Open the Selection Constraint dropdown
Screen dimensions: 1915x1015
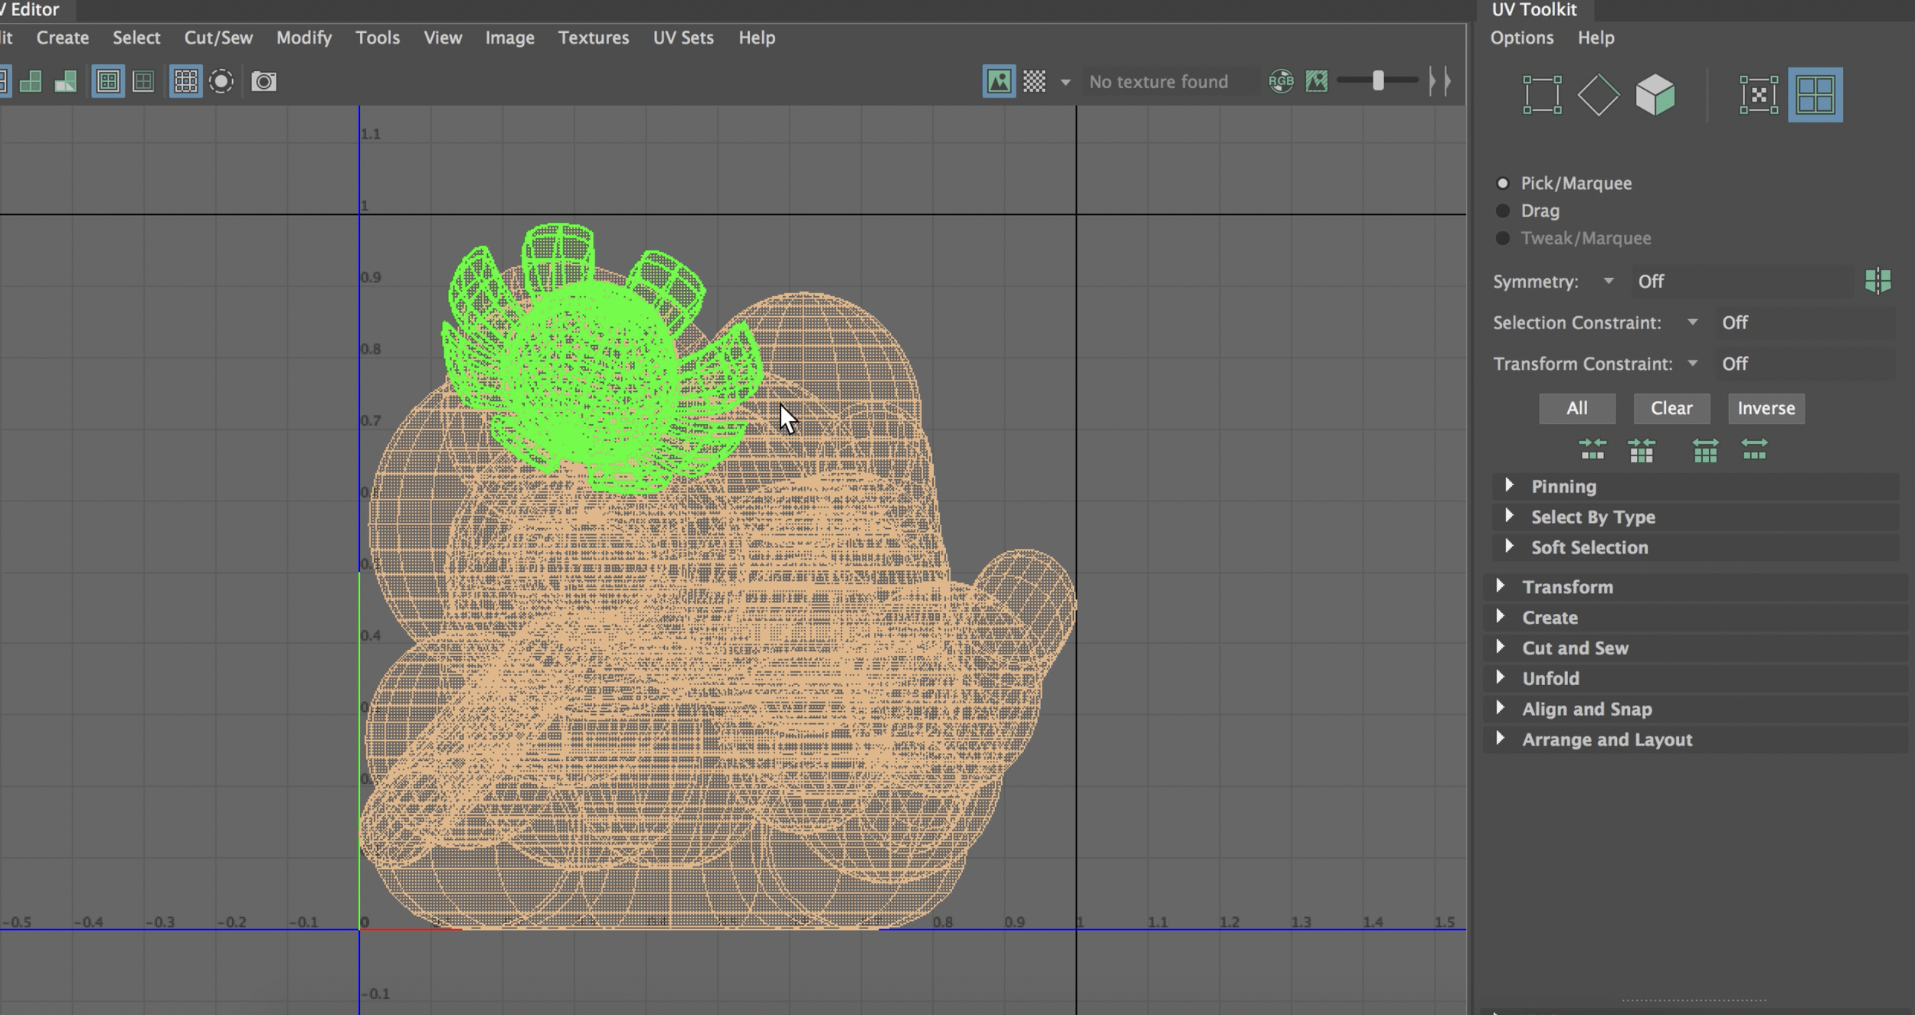[x=1692, y=322]
